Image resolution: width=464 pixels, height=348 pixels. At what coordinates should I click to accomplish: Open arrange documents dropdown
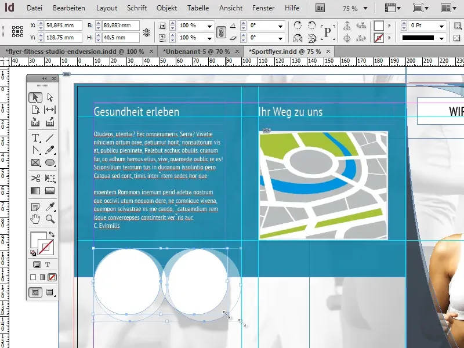click(x=448, y=8)
